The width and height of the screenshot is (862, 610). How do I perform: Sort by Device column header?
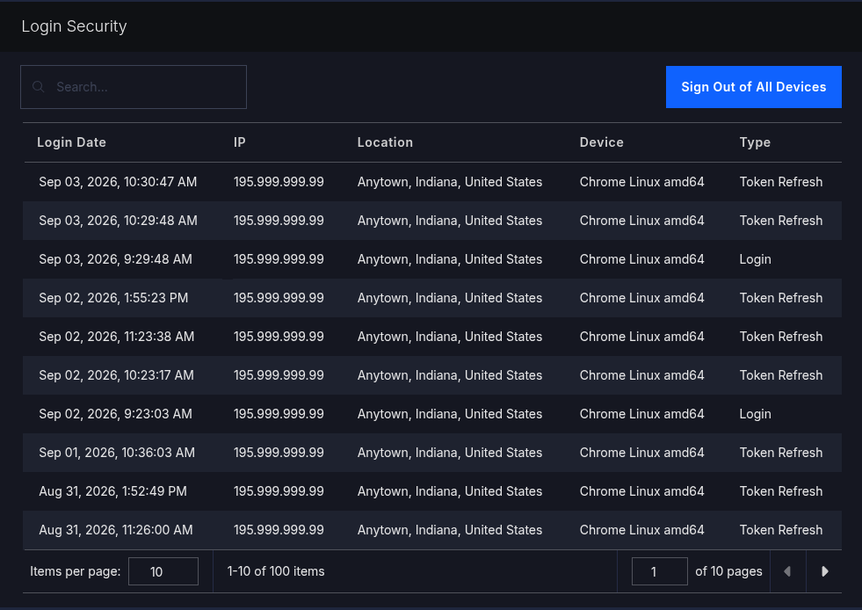tap(601, 142)
